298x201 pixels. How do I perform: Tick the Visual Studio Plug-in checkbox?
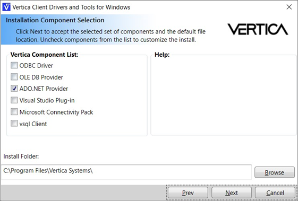click(14, 100)
